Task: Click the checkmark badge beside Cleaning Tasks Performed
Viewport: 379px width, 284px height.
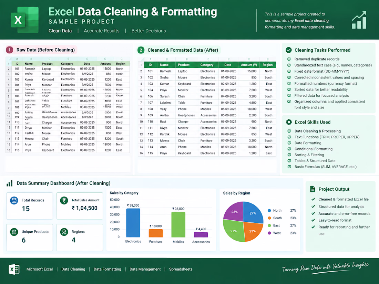Action: tap(289, 50)
